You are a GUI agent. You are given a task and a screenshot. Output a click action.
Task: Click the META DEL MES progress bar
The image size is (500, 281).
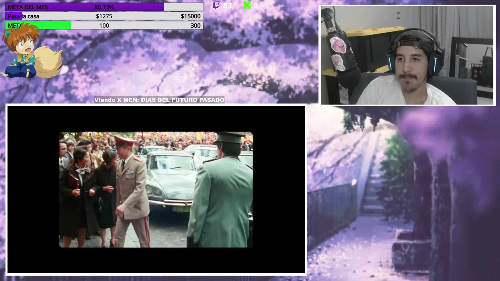tap(104, 7)
